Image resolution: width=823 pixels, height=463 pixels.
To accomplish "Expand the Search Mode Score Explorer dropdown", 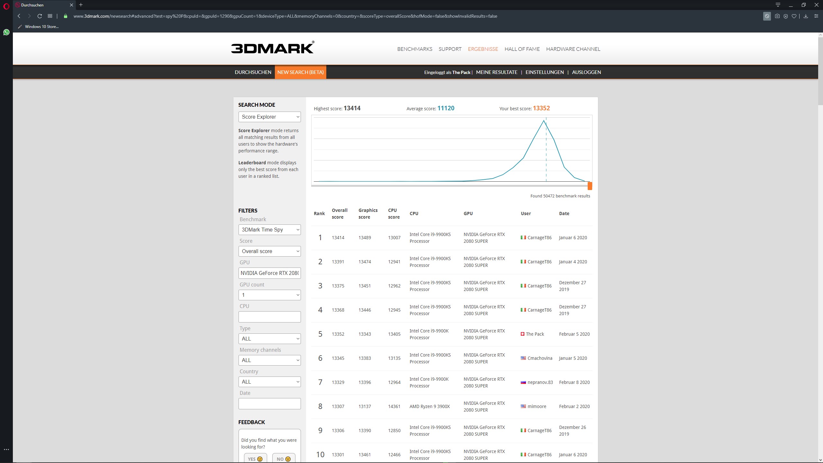I will [x=269, y=117].
